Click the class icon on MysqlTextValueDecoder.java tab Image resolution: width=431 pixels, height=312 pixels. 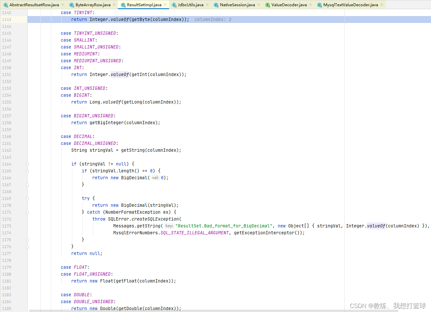tap(319, 5)
